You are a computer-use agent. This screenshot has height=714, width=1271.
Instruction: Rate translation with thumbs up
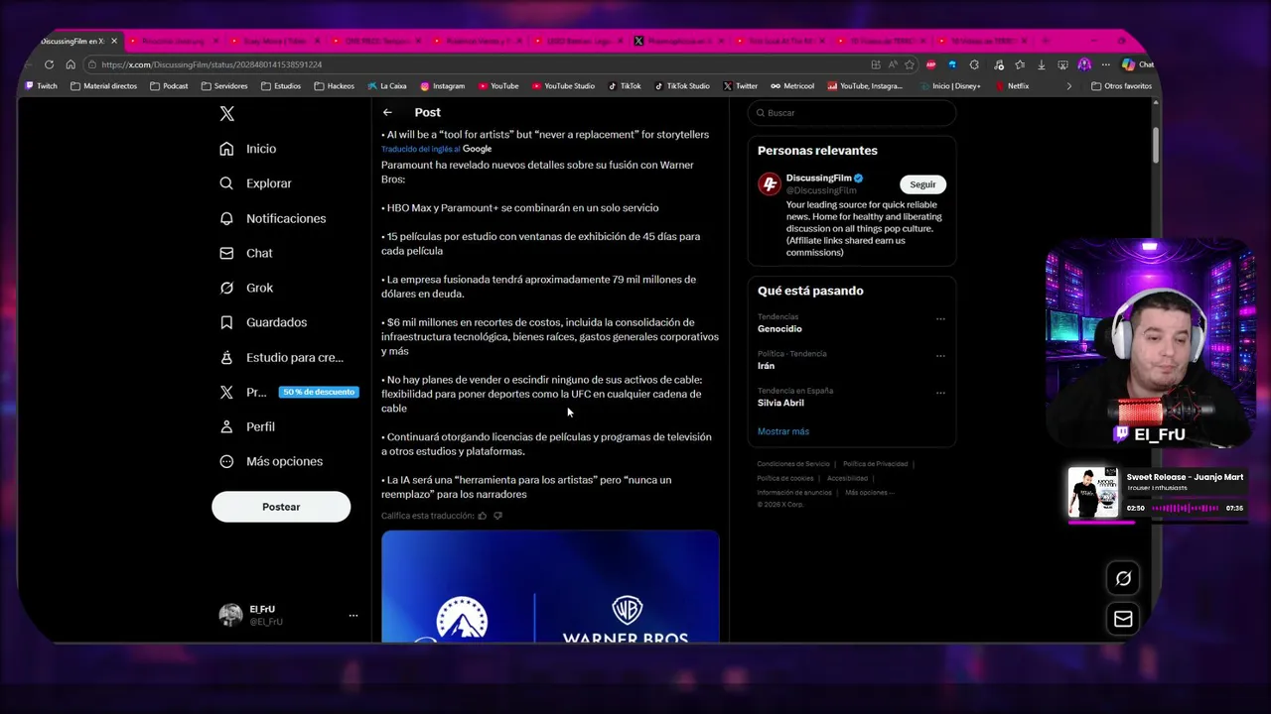(483, 516)
